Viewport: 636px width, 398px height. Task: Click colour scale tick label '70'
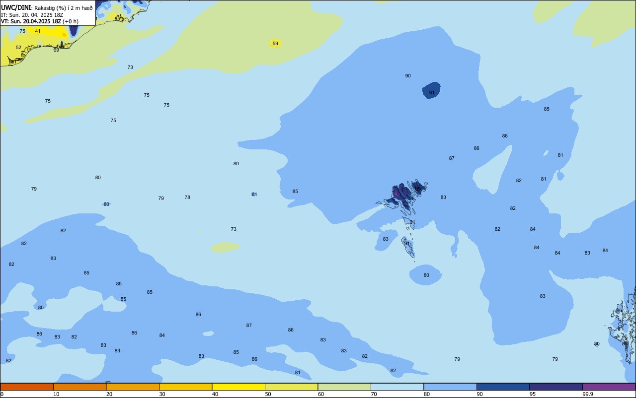[x=374, y=394]
